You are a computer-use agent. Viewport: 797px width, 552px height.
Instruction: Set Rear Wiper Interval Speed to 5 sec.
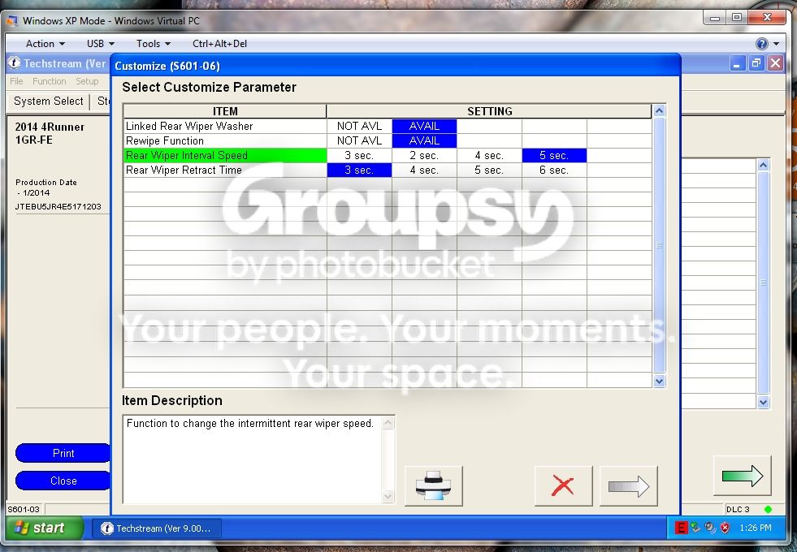pos(555,155)
